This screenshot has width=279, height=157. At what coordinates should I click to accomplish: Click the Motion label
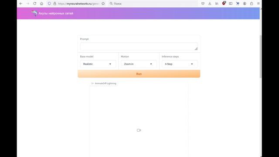coord(125,56)
